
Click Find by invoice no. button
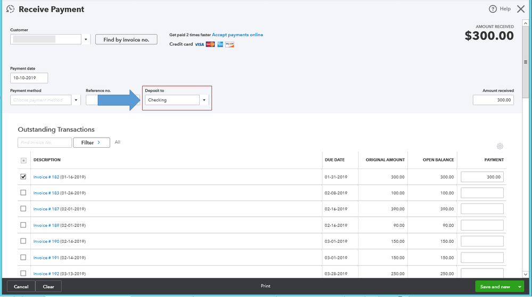pos(126,40)
